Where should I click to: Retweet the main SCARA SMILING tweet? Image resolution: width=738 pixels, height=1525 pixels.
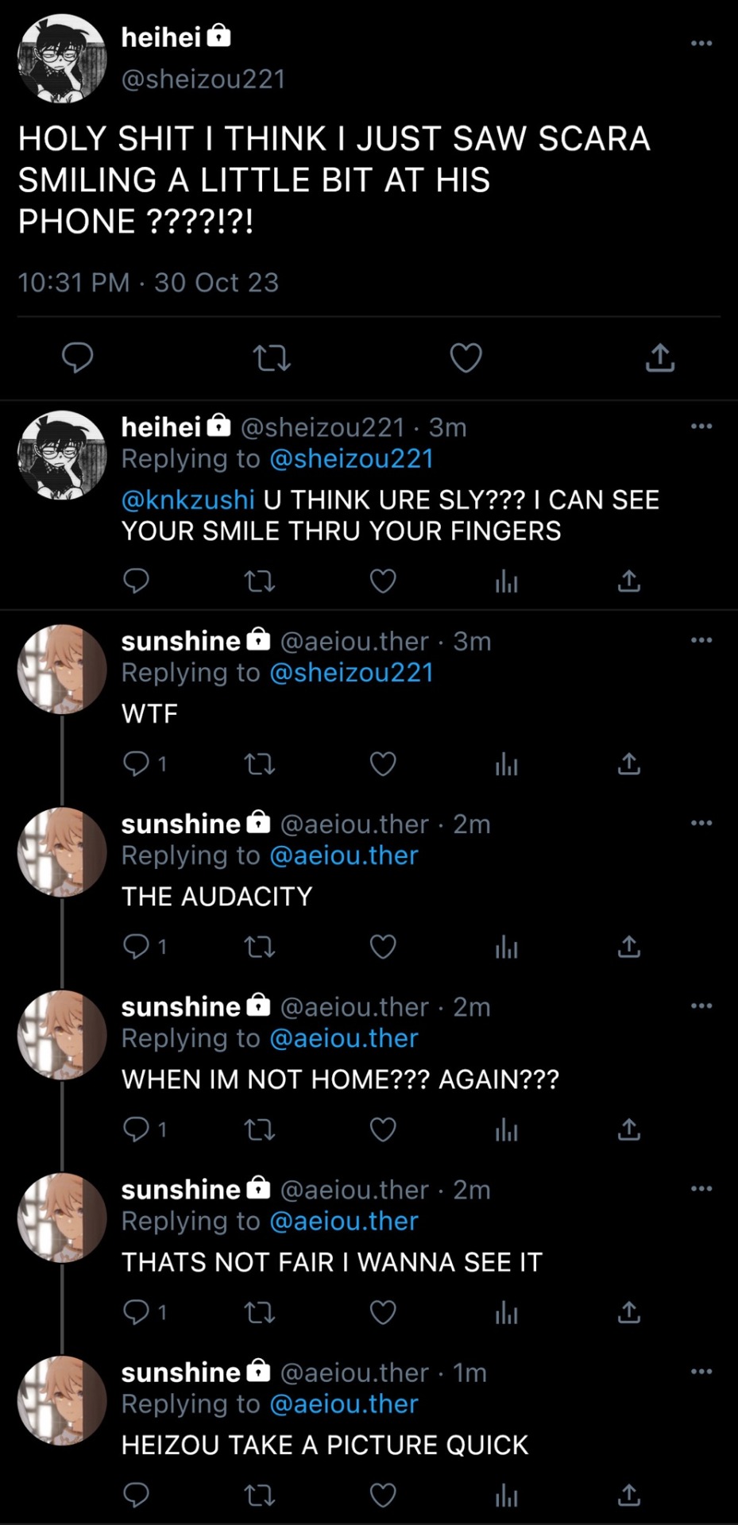[272, 358]
